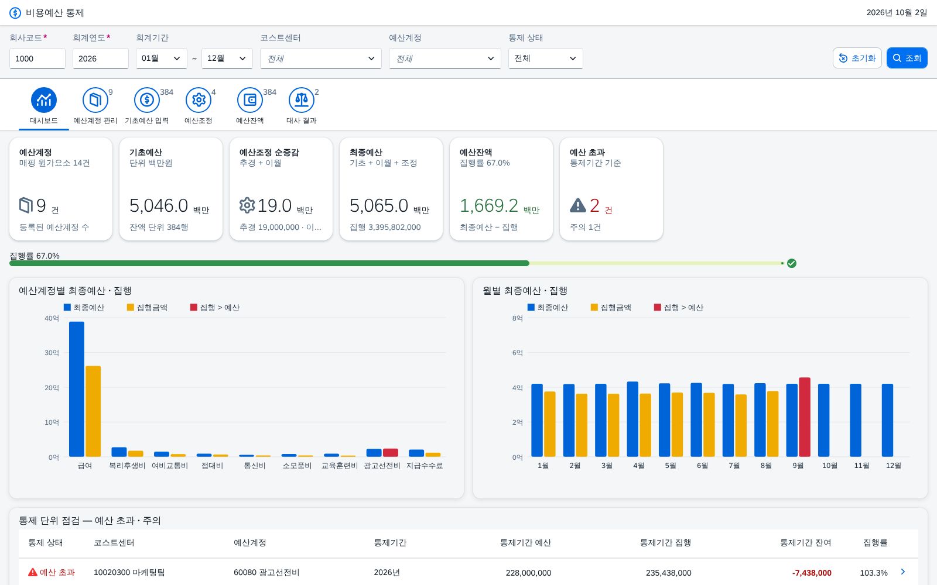Click the 회계연도 input field

click(x=101, y=58)
